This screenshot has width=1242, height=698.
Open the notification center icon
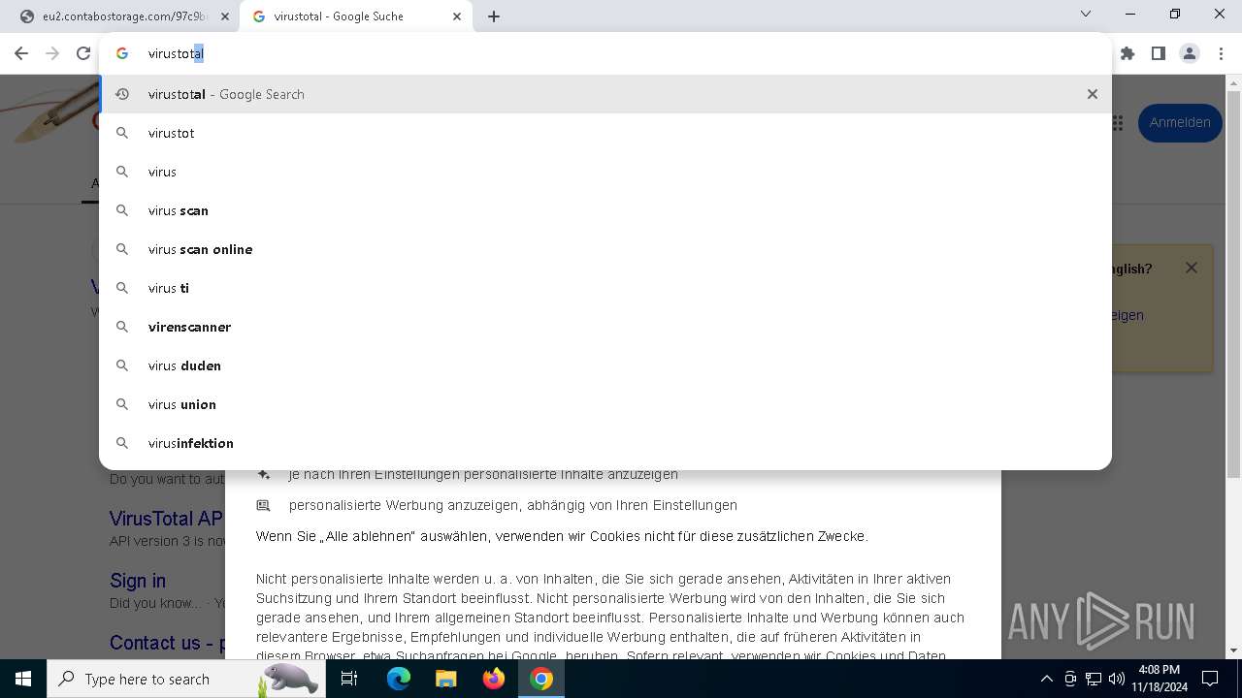1210,679
